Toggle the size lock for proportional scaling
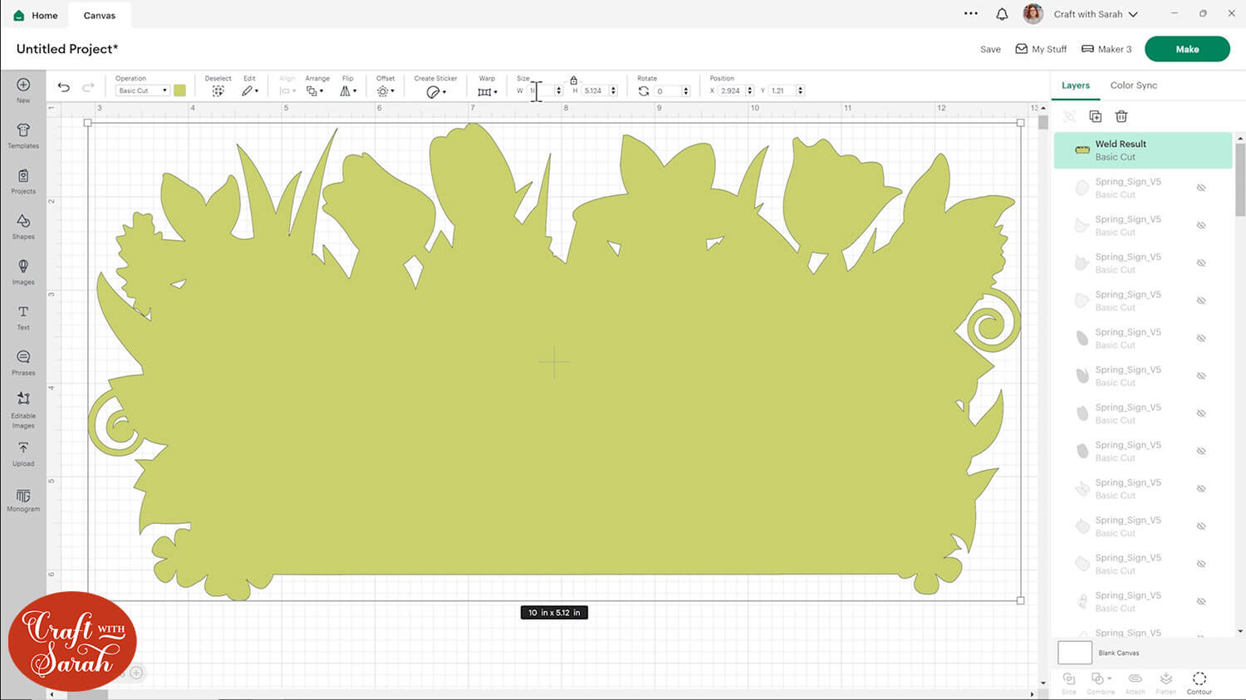The width and height of the screenshot is (1246, 700). (x=574, y=80)
